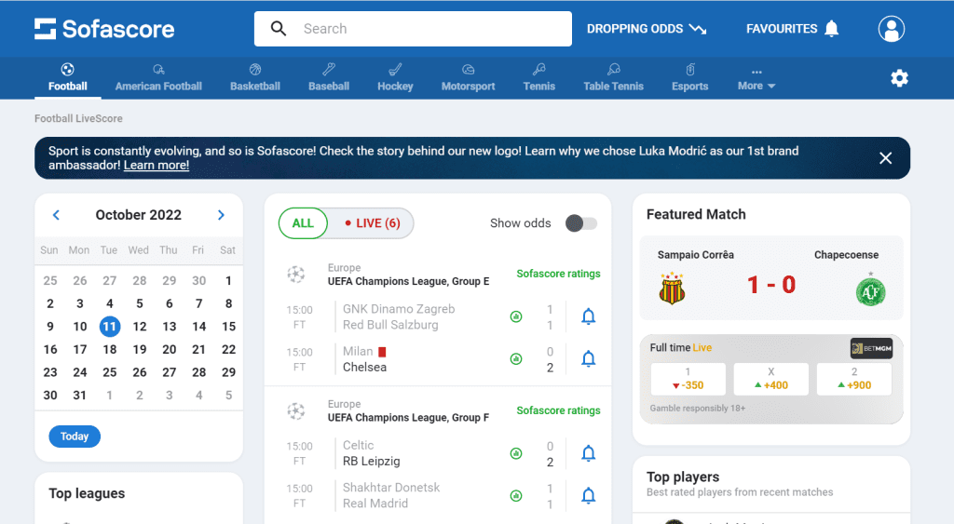The height and width of the screenshot is (524, 954).
Task: Select the LIVE (6) filter
Action: coord(372,223)
